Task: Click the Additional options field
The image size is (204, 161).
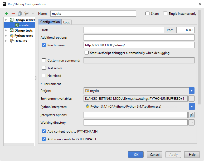Action: tap(139, 38)
